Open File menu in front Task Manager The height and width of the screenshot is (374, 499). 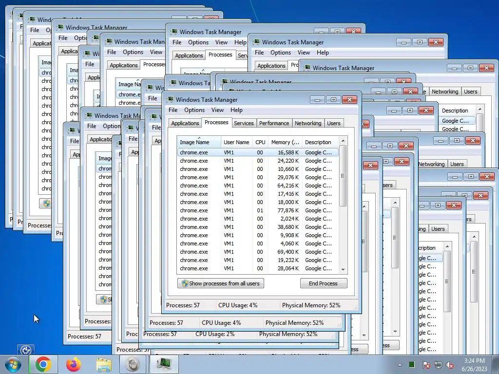pos(173,110)
